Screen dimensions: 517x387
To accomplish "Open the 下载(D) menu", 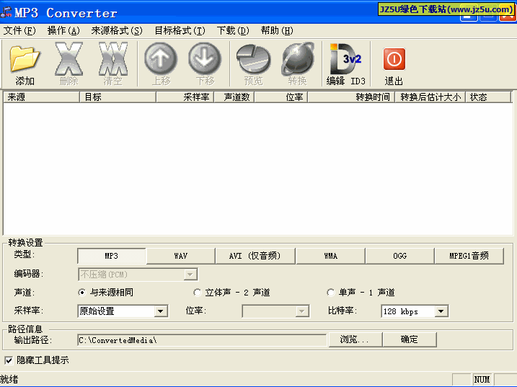I will pyautogui.click(x=233, y=31).
